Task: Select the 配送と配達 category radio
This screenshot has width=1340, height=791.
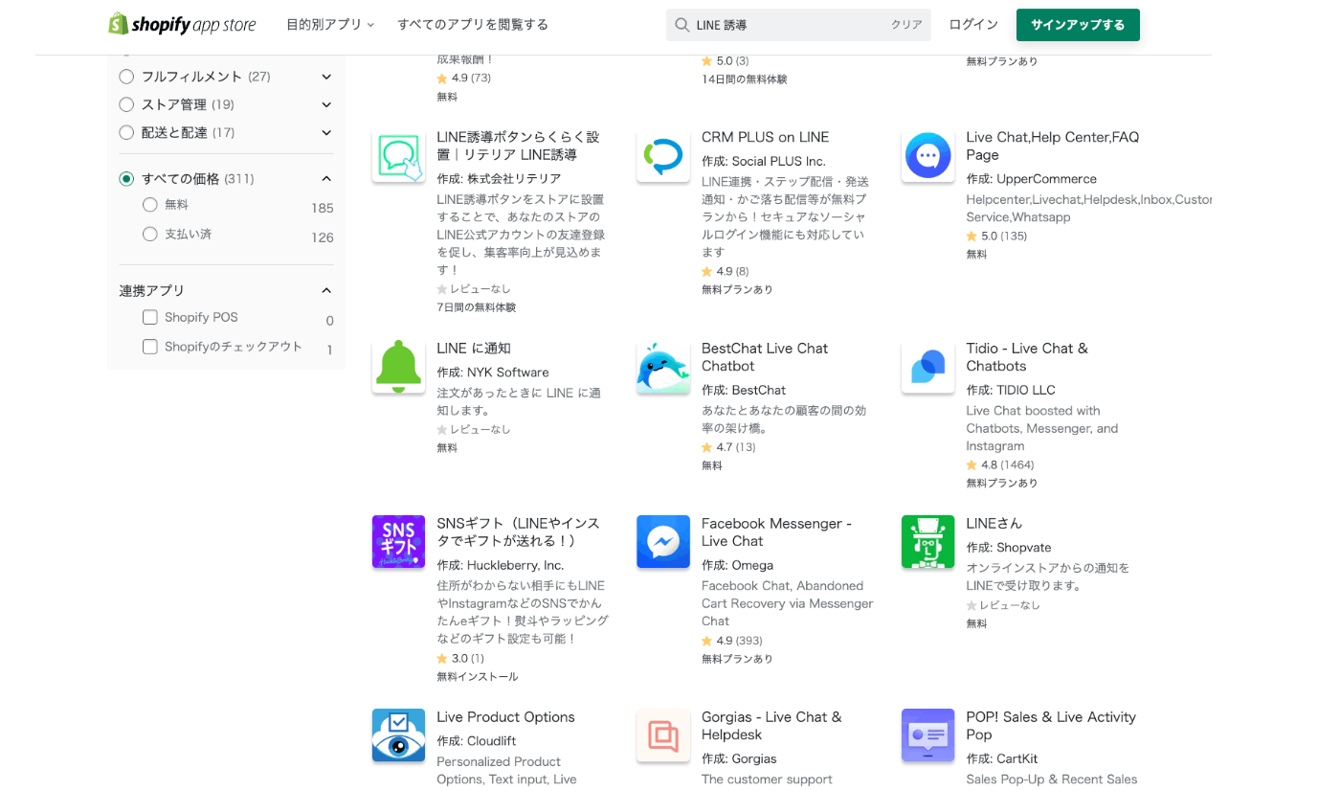Action: point(126,132)
